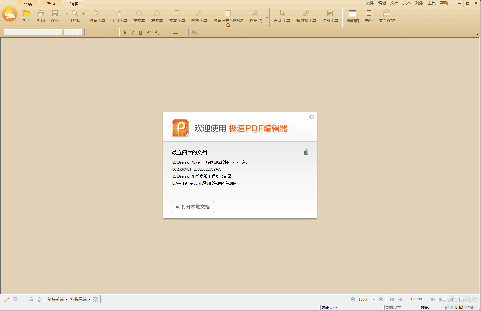Rotate page left
The height and width of the screenshot is (311, 481).
(x=139, y=14)
